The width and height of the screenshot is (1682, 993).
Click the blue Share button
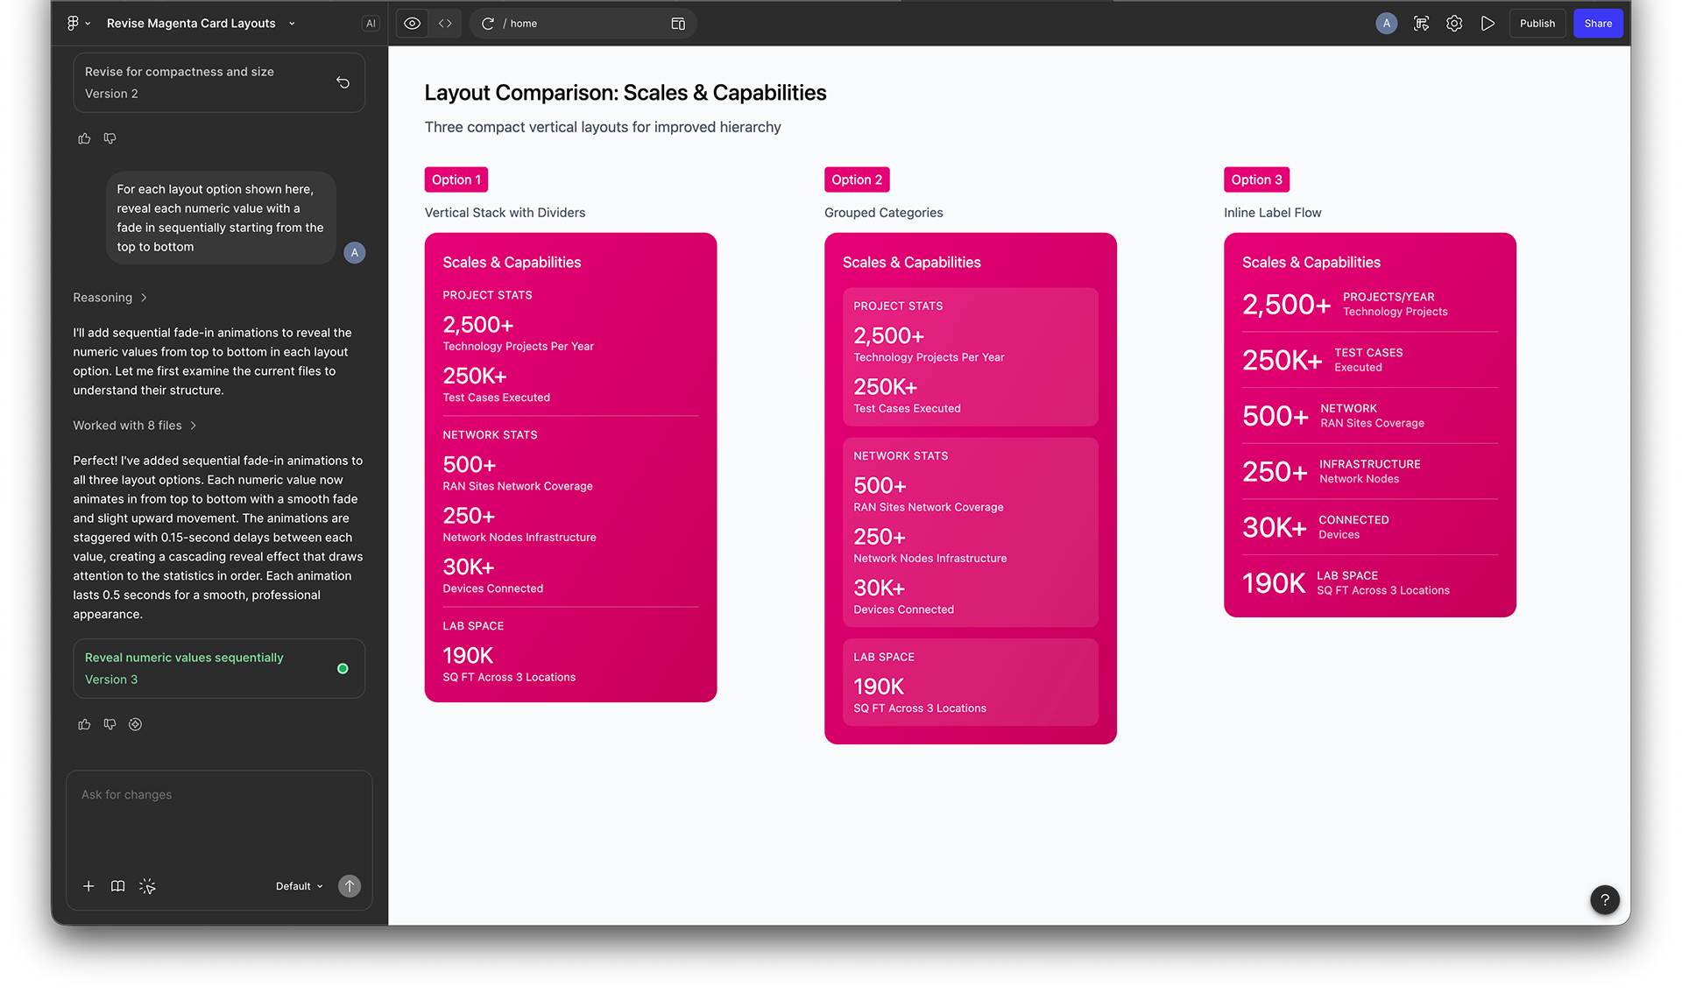tap(1597, 24)
